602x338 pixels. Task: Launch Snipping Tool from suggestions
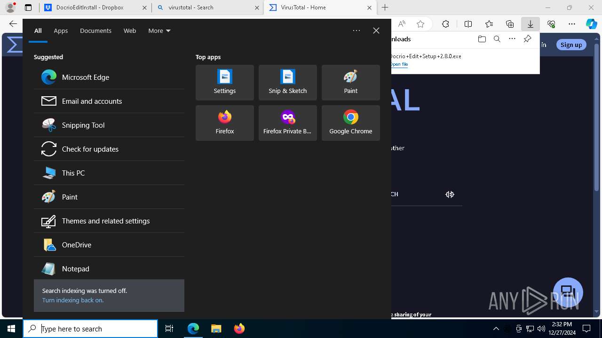point(109,125)
